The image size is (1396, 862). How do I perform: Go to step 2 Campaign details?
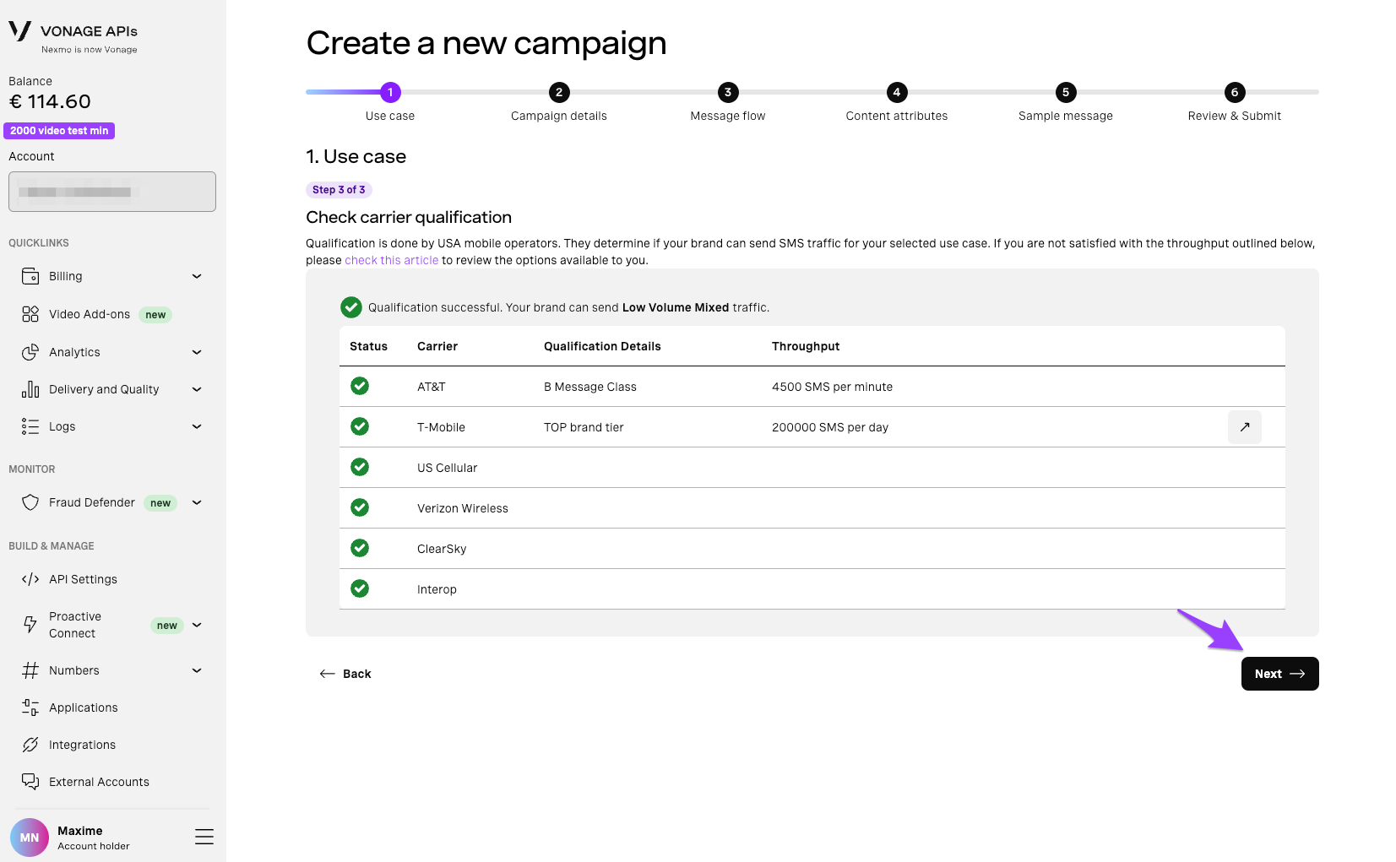pyautogui.click(x=559, y=93)
